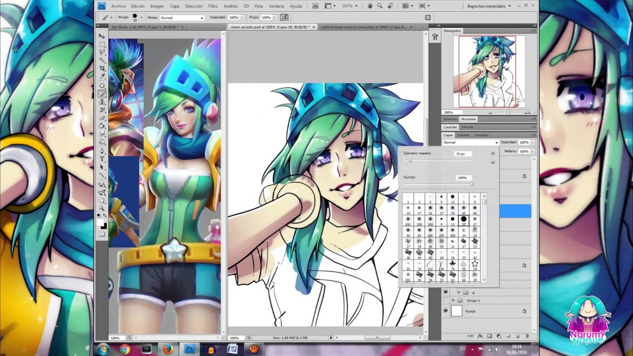The height and width of the screenshot is (356, 633).
Task: Open the brush Opacidad slider arrow
Action: click(x=243, y=18)
